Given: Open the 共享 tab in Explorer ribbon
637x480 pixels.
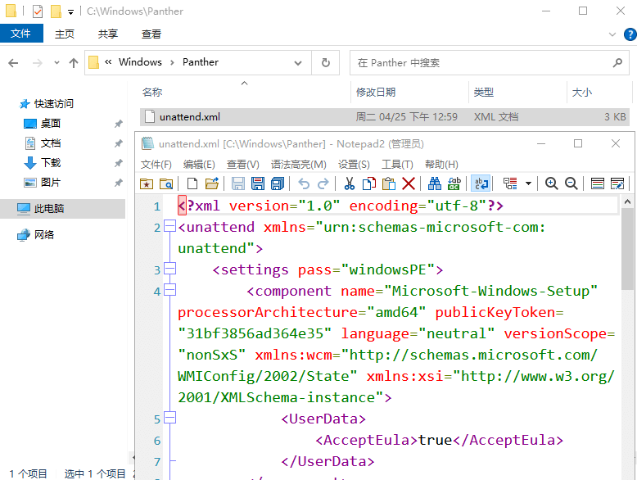Looking at the screenshot, I should tap(107, 34).
